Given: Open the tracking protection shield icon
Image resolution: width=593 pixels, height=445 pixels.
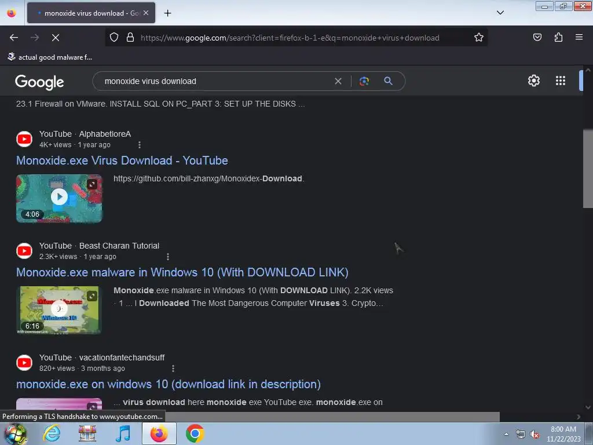Looking at the screenshot, I should coord(114,38).
